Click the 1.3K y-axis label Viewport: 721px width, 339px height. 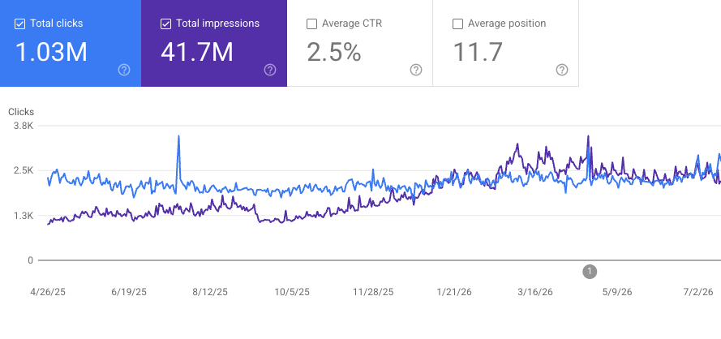tap(24, 216)
